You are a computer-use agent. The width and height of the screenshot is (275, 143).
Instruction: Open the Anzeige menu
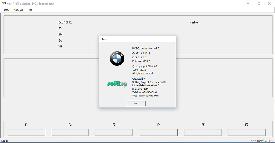(19, 10)
